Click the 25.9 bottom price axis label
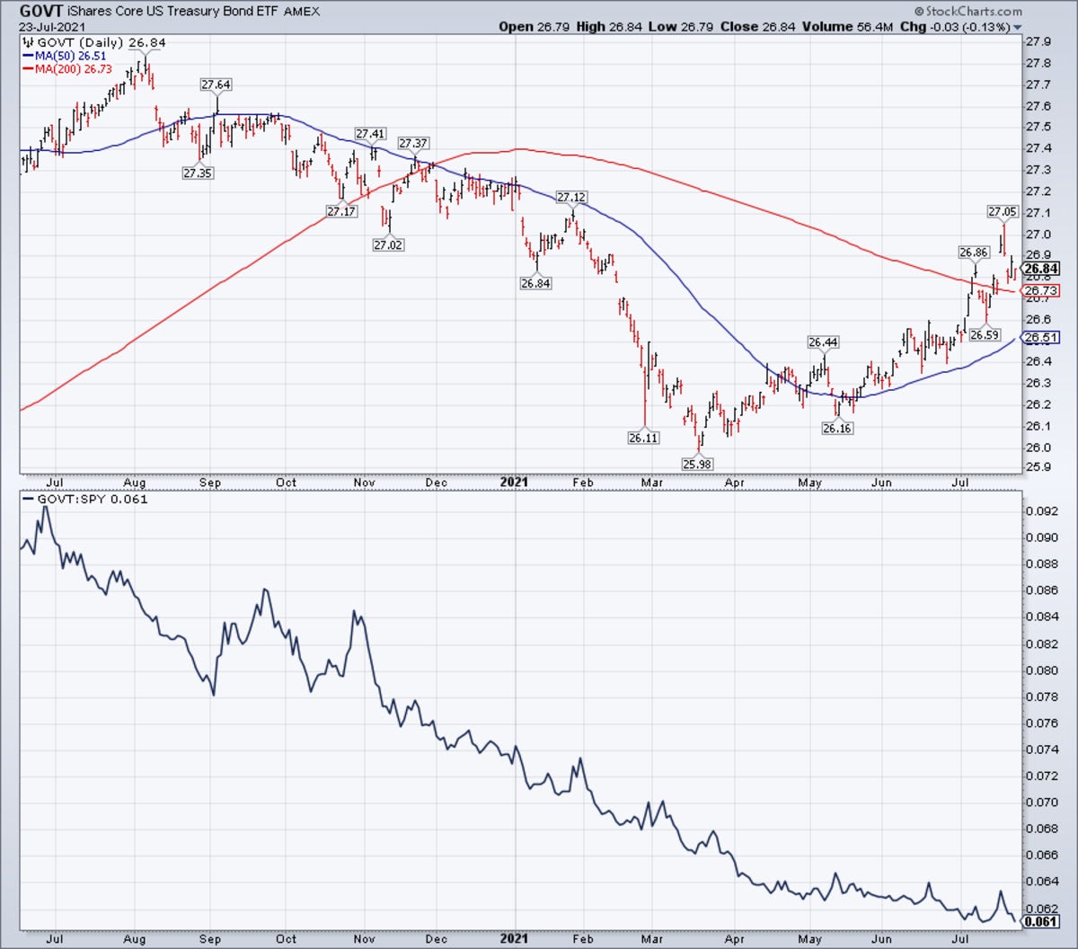 pos(1039,468)
